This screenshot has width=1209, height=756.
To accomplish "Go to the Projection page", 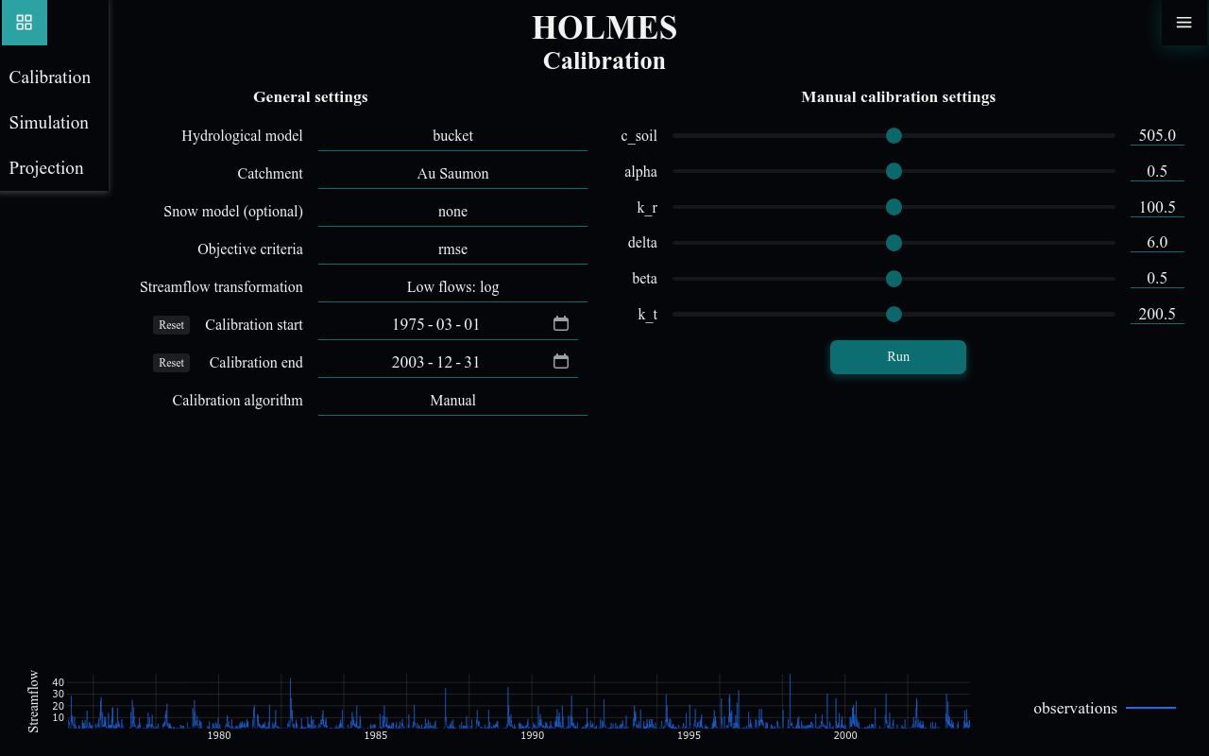I will pos(45,167).
